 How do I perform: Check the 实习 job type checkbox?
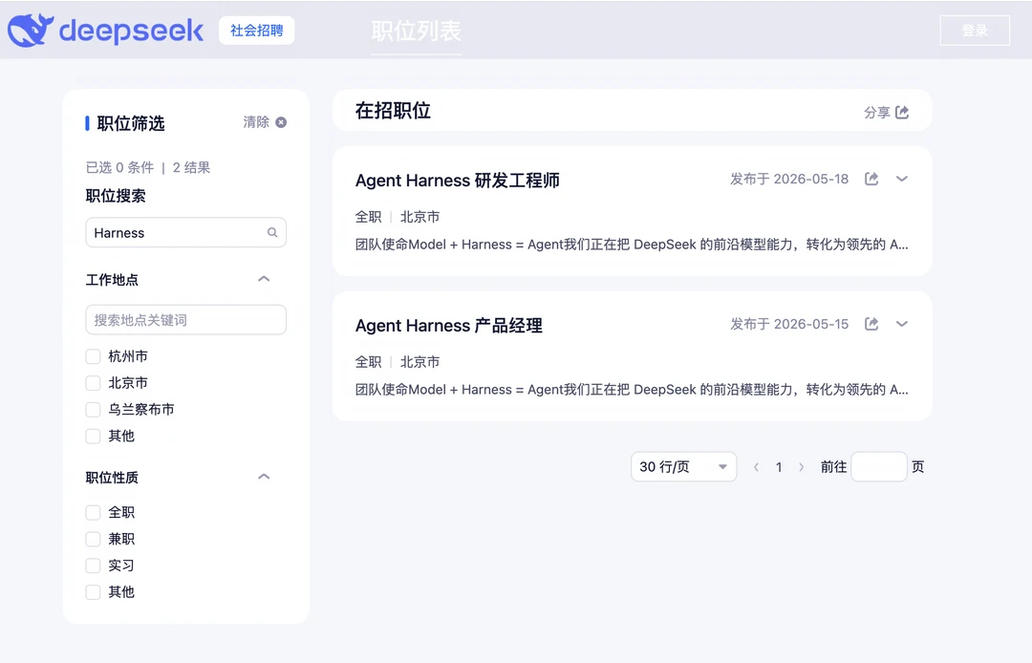point(93,566)
